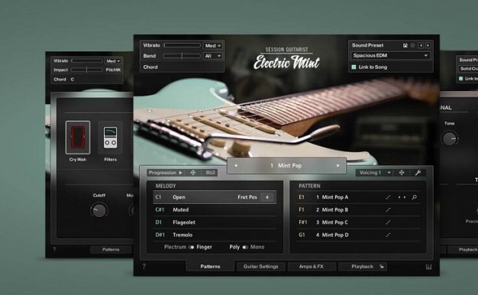
Task: Select the Cry Wah pedal in left window
Action: tap(78, 138)
